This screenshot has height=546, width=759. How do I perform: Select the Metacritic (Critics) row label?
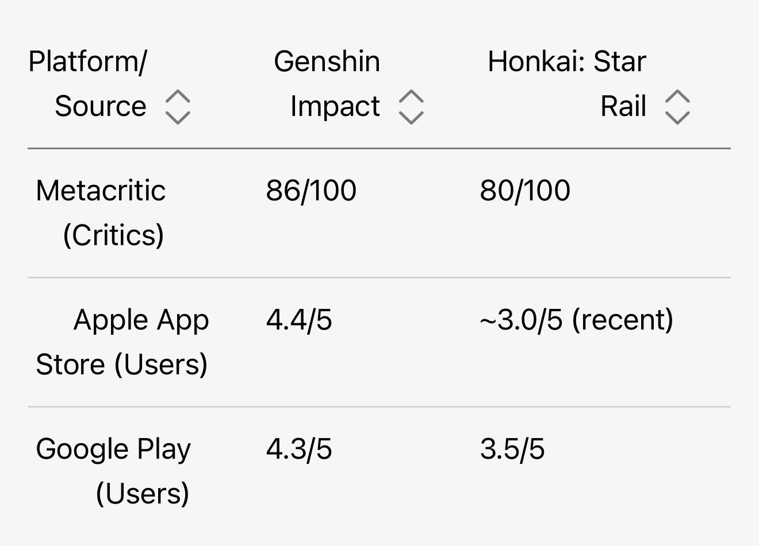[101, 213]
